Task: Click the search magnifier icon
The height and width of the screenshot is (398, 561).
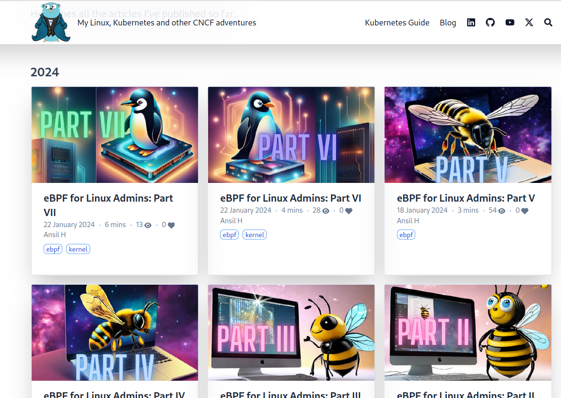Action: coord(548,23)
